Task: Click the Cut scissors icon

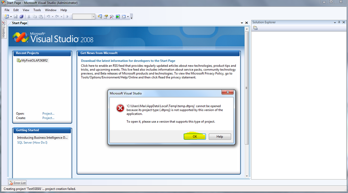Action: point(29,17)
